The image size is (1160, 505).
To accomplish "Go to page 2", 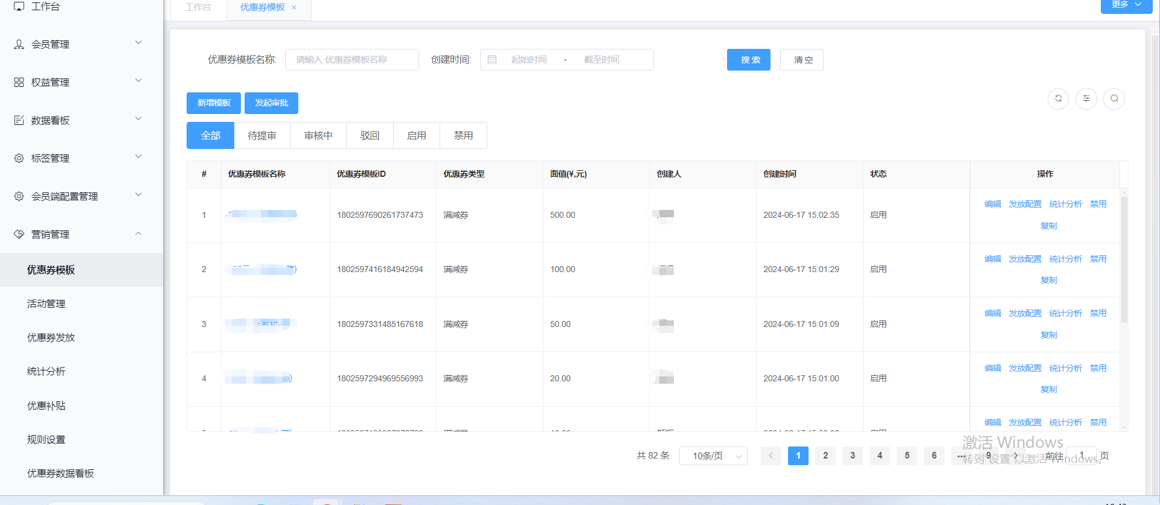I will 825,456.
